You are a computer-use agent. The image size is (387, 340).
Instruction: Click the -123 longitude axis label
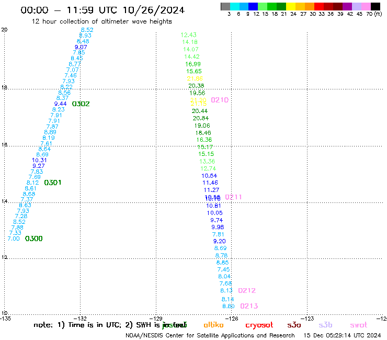[308, 319]
